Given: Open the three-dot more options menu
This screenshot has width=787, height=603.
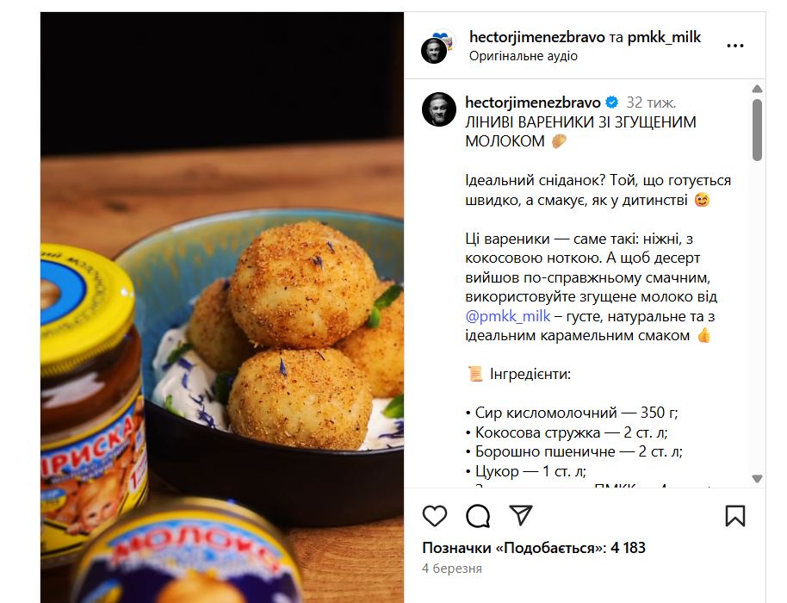Looking at the screenshot, I should click(735, 46).
